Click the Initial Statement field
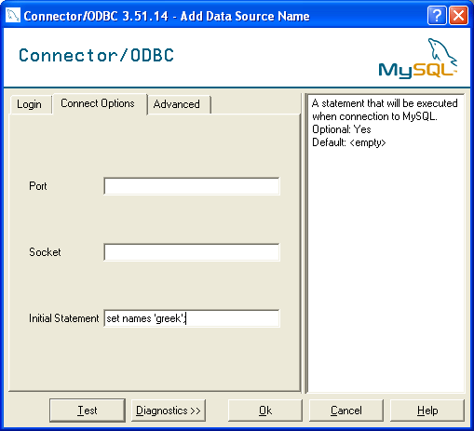 click(192, 318)
